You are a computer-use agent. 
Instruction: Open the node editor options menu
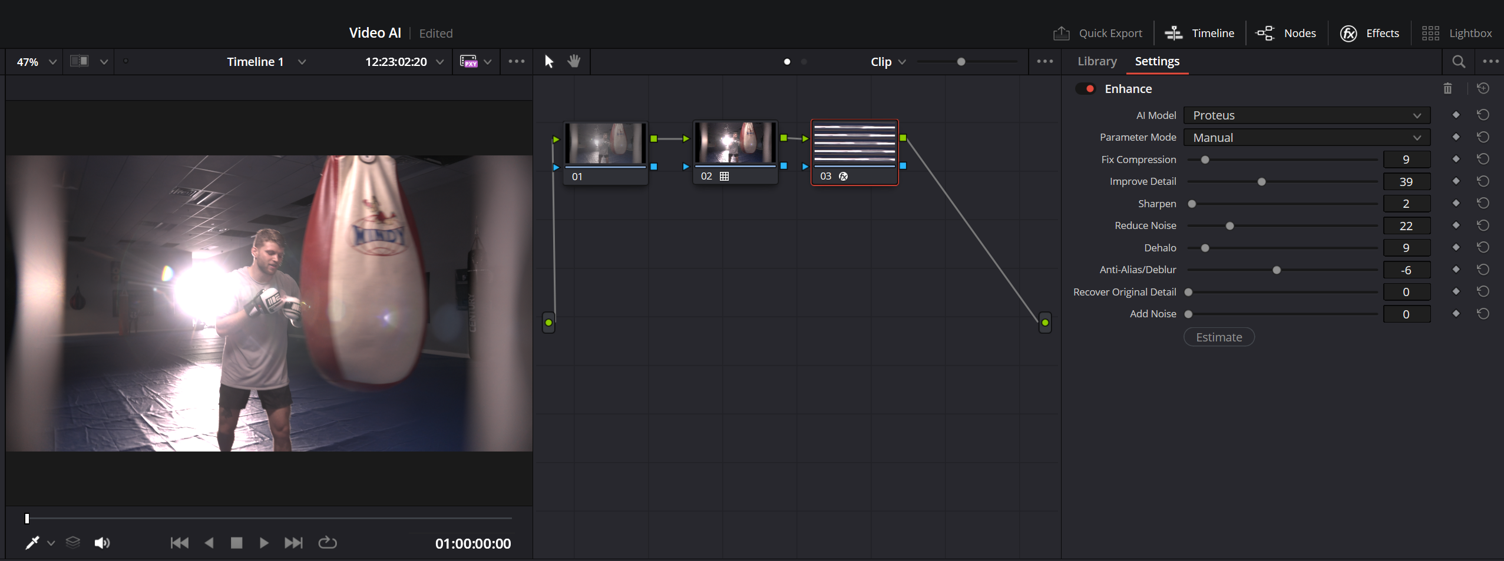pos(1044,61)
